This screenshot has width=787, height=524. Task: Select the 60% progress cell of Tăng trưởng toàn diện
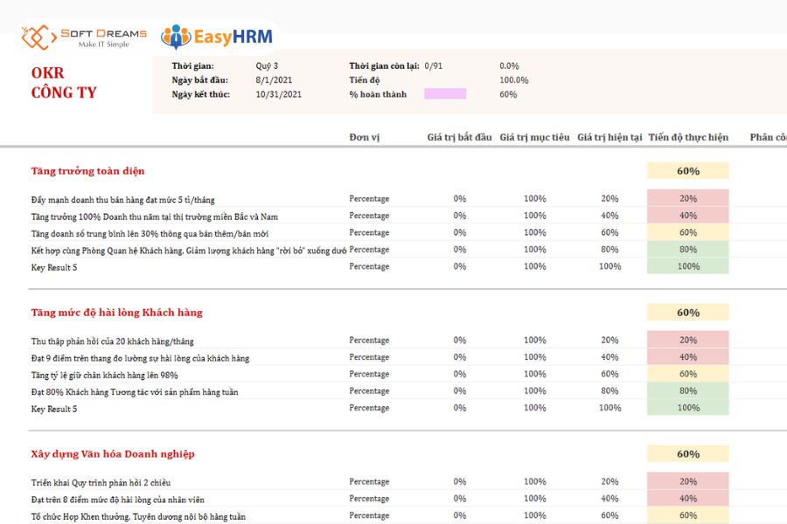pyautogui.click(x=687, y=170)
